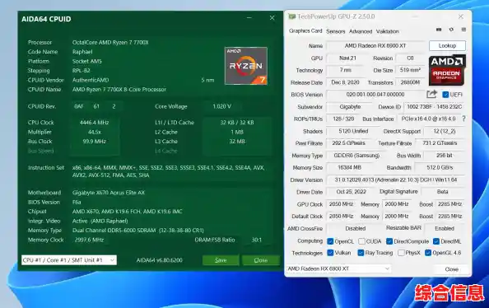Toggle the OpenCL checkbox

[330, 241]
